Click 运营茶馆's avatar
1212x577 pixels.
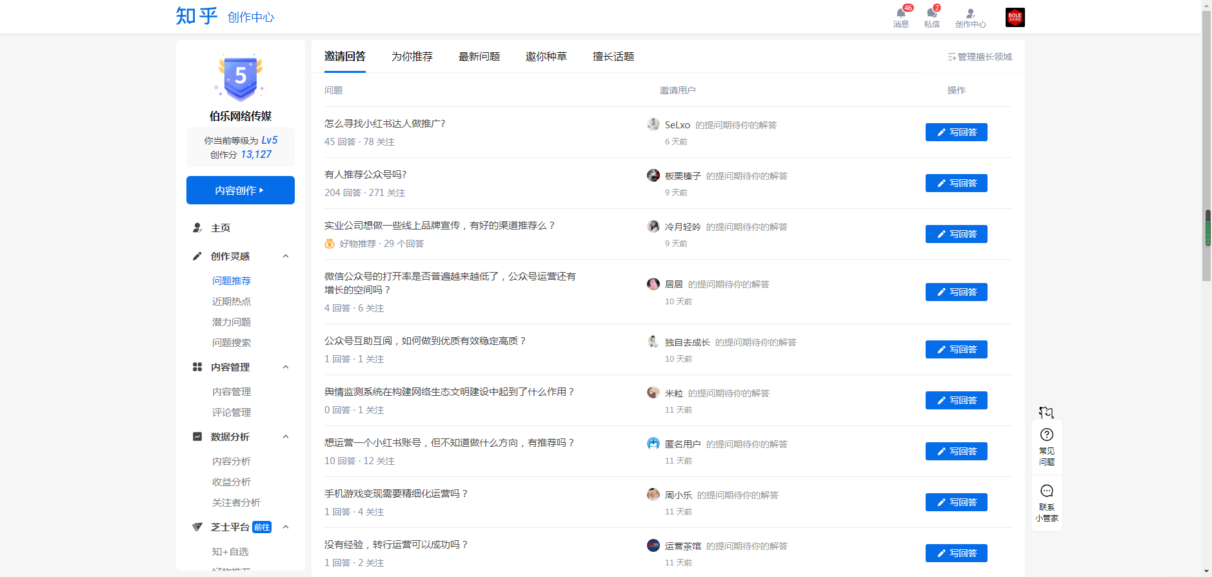point(653,545)
